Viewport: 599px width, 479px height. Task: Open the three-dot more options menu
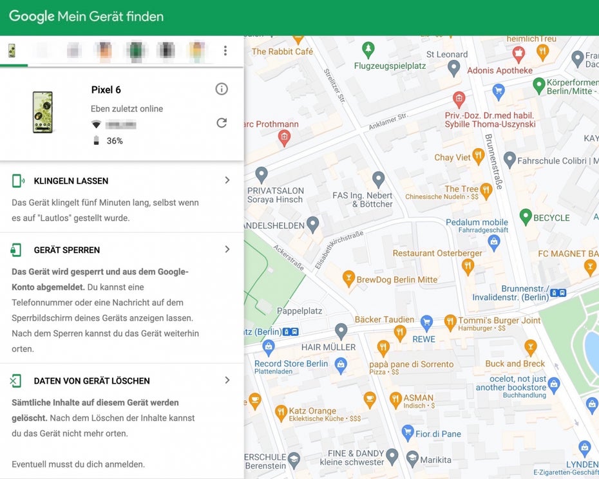tap(225, 50)
